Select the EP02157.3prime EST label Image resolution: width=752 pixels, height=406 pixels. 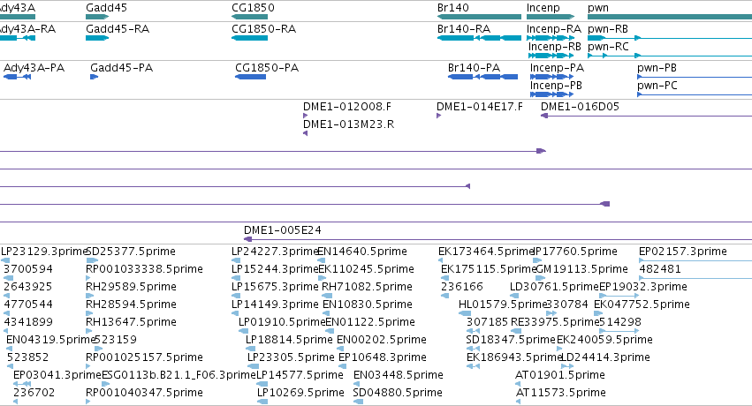click(683, 252)
